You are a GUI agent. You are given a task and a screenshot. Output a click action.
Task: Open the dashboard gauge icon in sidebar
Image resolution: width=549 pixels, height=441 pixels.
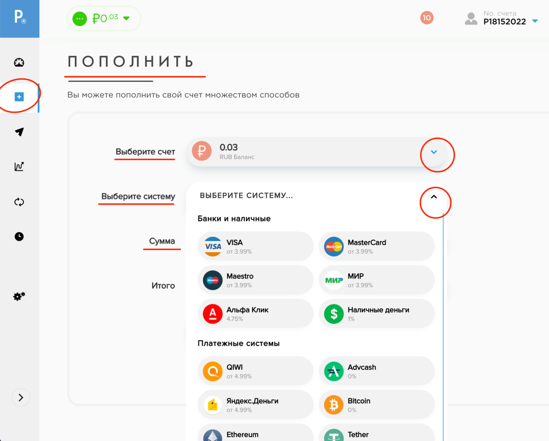tap(19, 63)
